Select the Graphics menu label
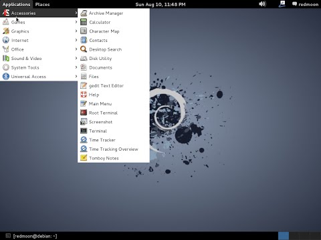The height and width of the screenshot is (240, 321). pos(20,31)
